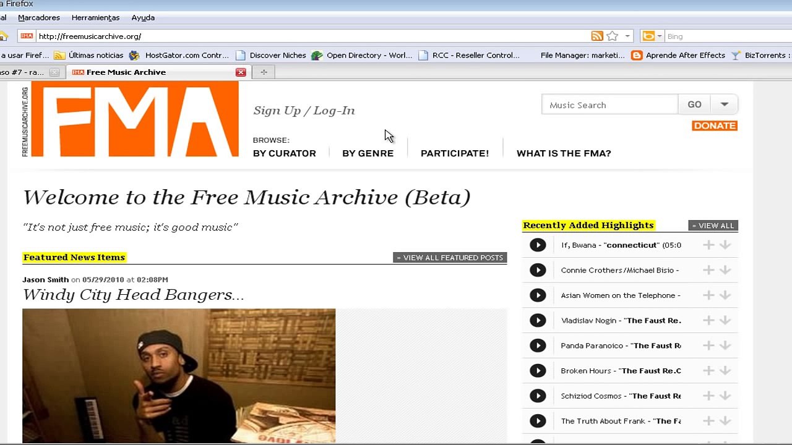Add Broken Hours track with plus icon
792x445 pixels.
(708, 371)
